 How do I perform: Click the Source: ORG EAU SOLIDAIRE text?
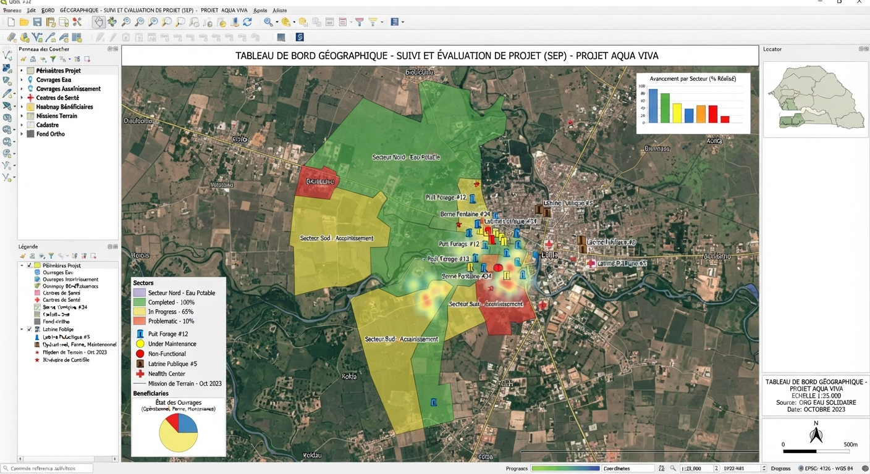[816, 402]
